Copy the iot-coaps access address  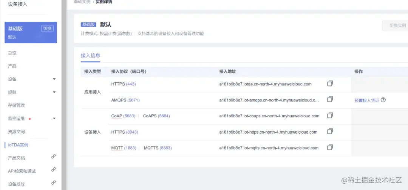330,116
